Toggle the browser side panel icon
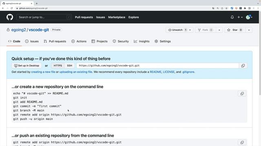Image resolution: width=261 pixels, height=146 pixels. [x=249, y=8]
